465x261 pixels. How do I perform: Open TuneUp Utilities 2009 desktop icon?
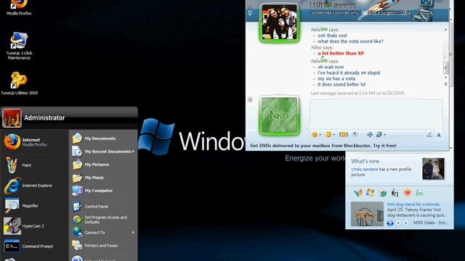click(19, 83)
